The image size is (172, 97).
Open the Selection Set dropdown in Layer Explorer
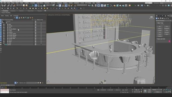(31, 83)
